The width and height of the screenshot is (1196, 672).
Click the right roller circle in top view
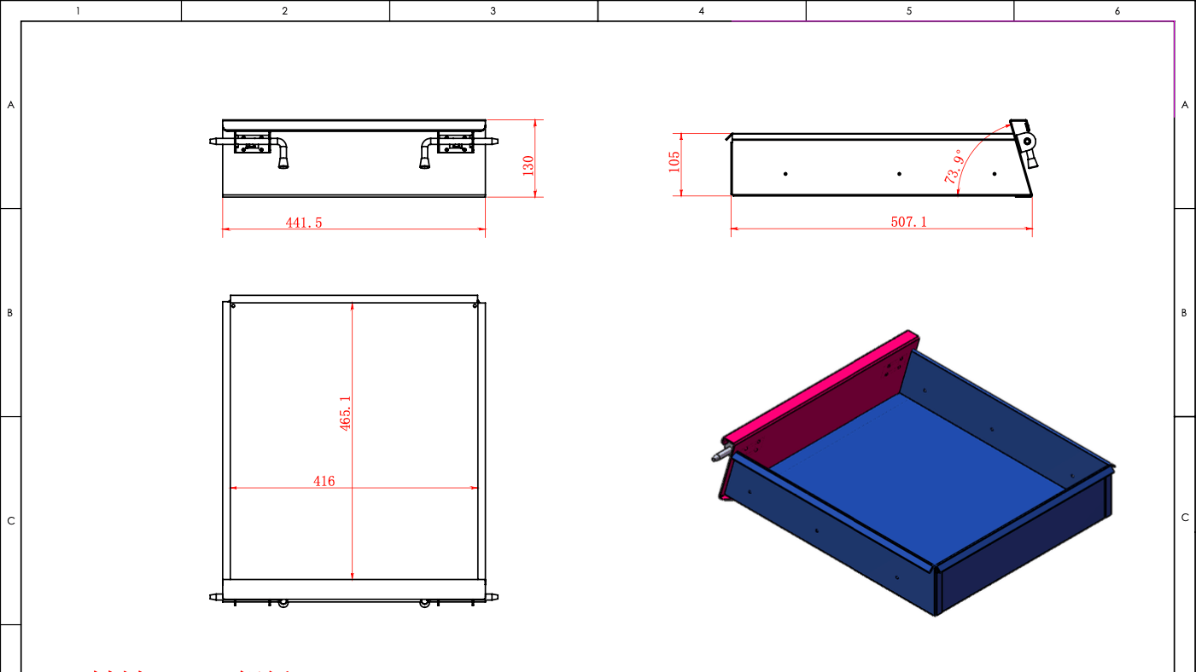424,603
